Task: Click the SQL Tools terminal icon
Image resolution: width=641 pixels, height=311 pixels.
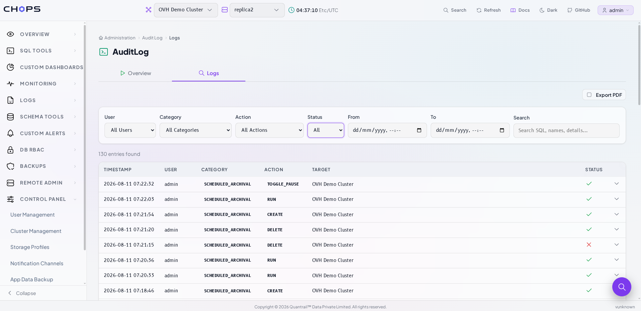Action: (x=11, y=51)
